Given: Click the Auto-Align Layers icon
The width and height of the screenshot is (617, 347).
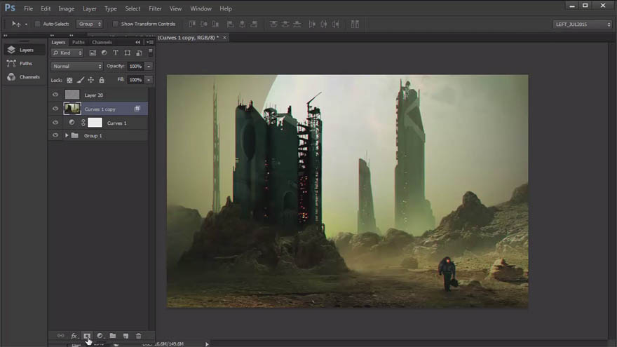Looking at the screenshot, I should pos(355,24).
